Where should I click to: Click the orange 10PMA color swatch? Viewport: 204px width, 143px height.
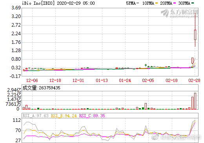pos(157,3)
